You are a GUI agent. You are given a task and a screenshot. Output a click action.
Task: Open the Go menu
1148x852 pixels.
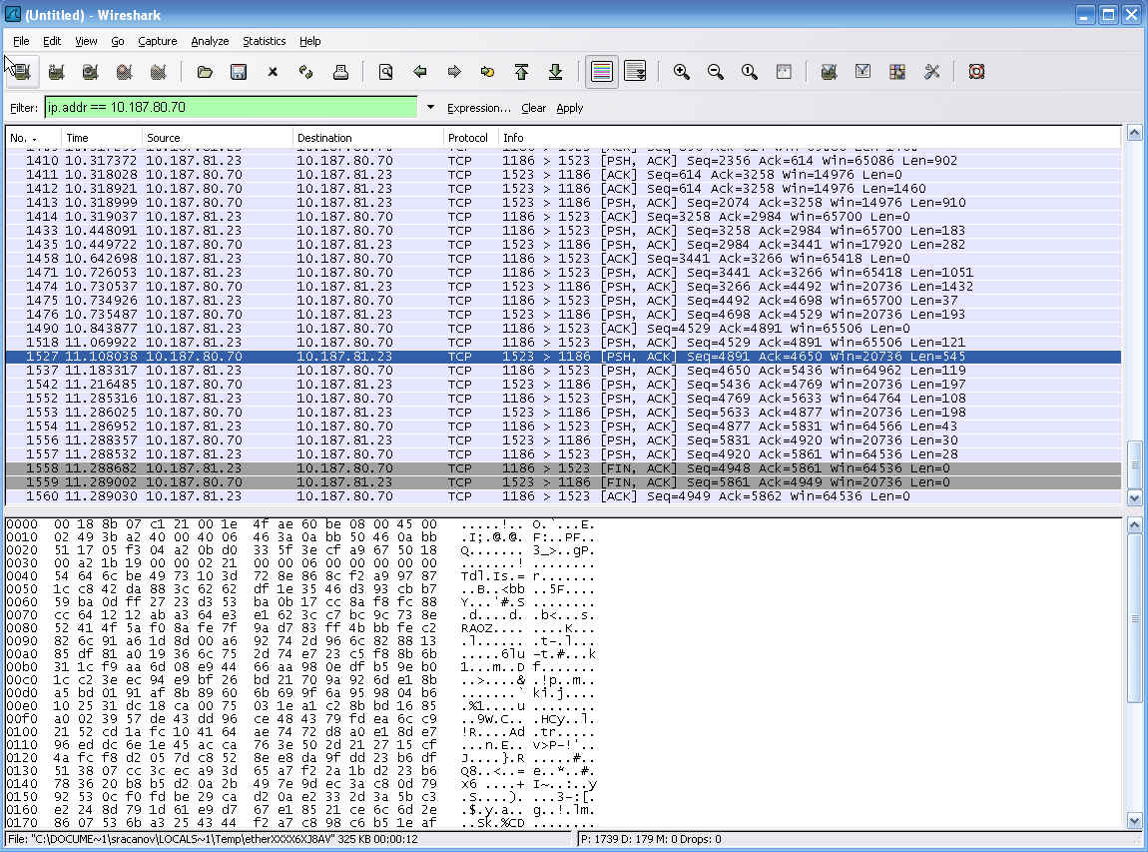118,41
